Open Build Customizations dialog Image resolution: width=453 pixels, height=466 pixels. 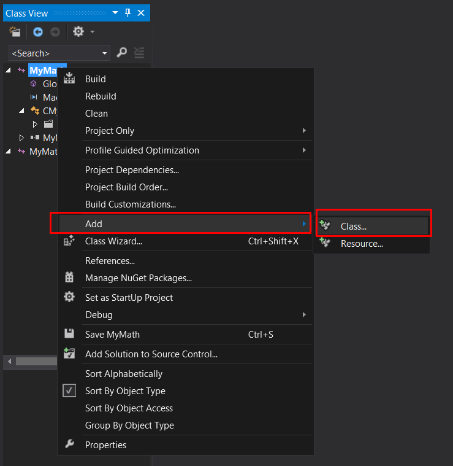185,204
